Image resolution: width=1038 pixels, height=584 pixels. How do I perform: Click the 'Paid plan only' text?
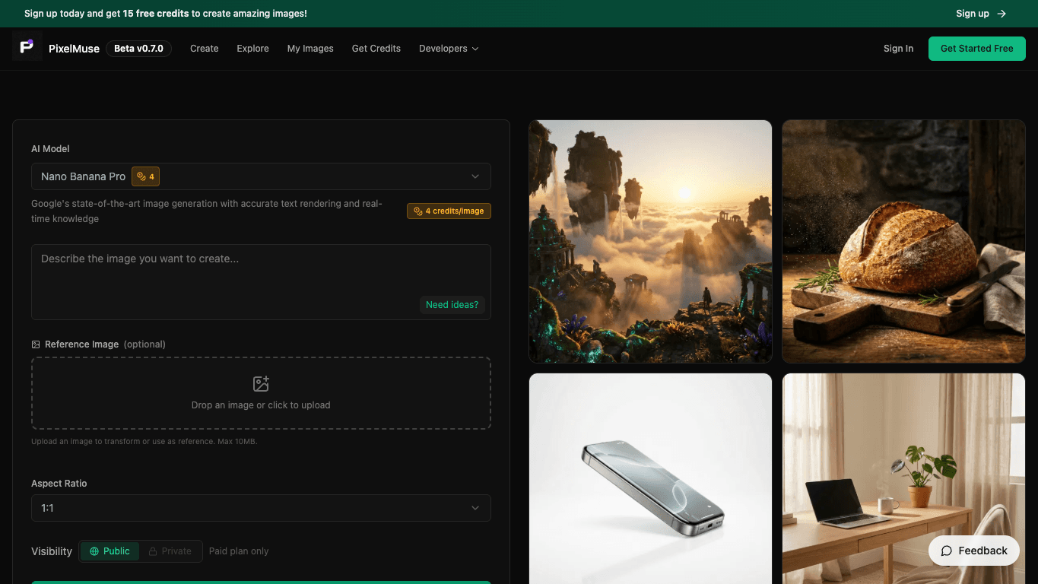pos(239,551)
